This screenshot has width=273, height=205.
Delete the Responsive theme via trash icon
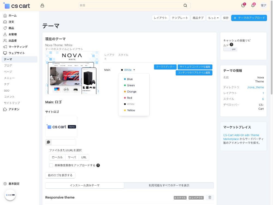click(210, 197)
